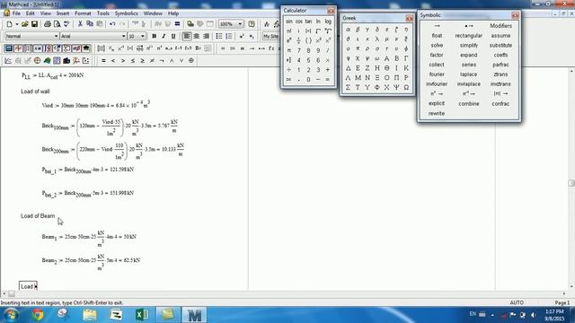Click the Calculate equals icon in the toolbar

click(177, 24)
